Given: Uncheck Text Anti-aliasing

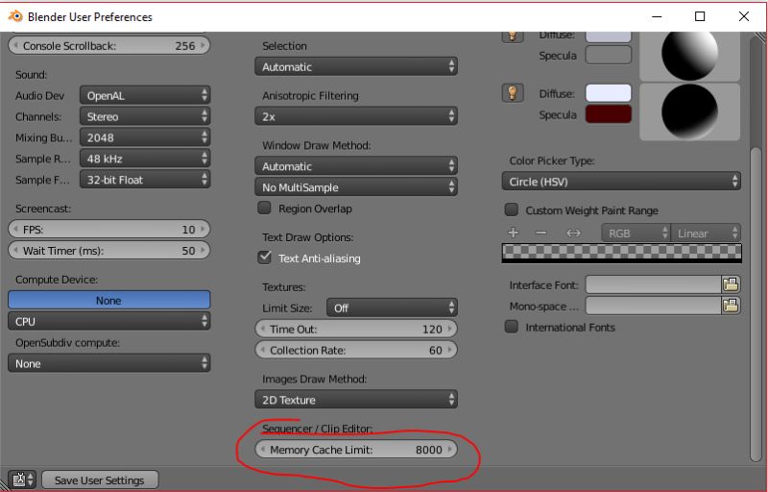Looking at the screenshot, I should [265, 258].
